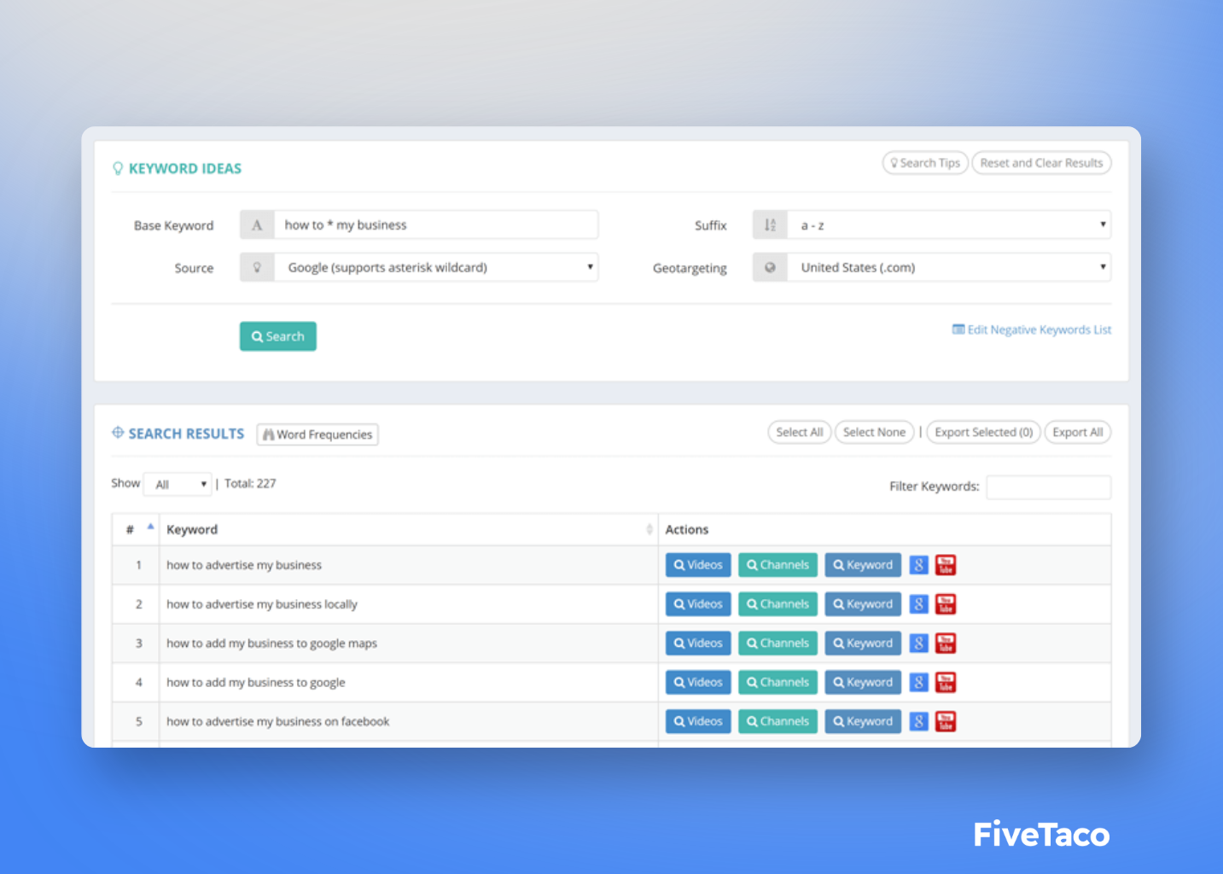Screen dimensions: 1223x874
Task: Click the globe icon in the Geotargeting field
Action: point(769,266)
